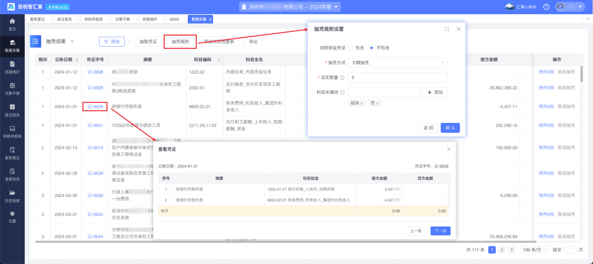
Task: Click the next page arrow
Action: [512, 250]
